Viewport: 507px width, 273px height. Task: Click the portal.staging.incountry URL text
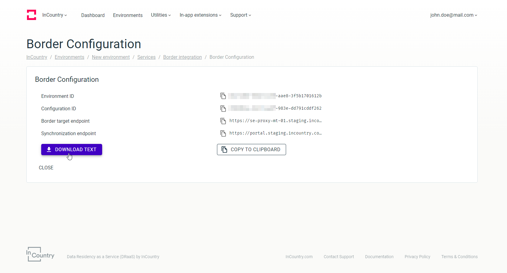tap(275, 133)
